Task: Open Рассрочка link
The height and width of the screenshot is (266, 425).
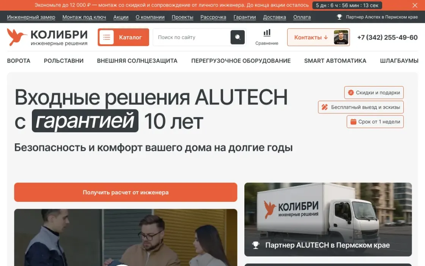Action: [x=213, y=17]
